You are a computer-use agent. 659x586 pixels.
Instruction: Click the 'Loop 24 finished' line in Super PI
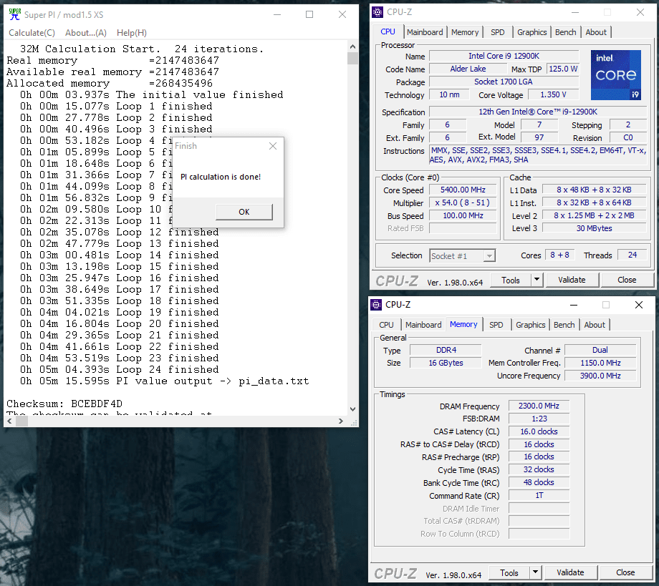[120, 369]
